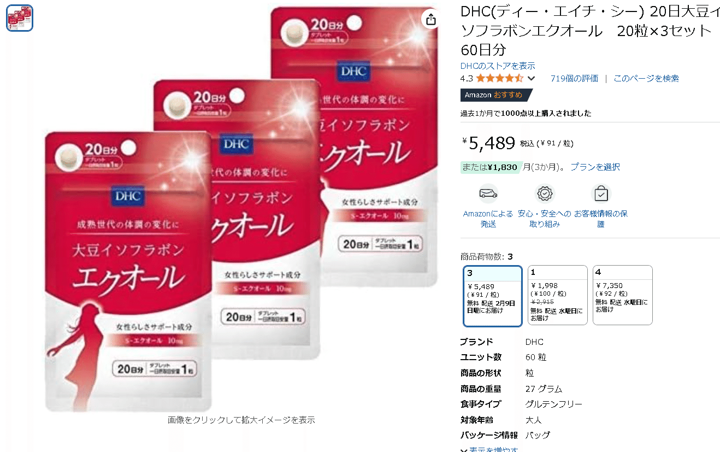Click プランを選択 payment plan link
Screen dimensions: 720x452
point(595,167)
